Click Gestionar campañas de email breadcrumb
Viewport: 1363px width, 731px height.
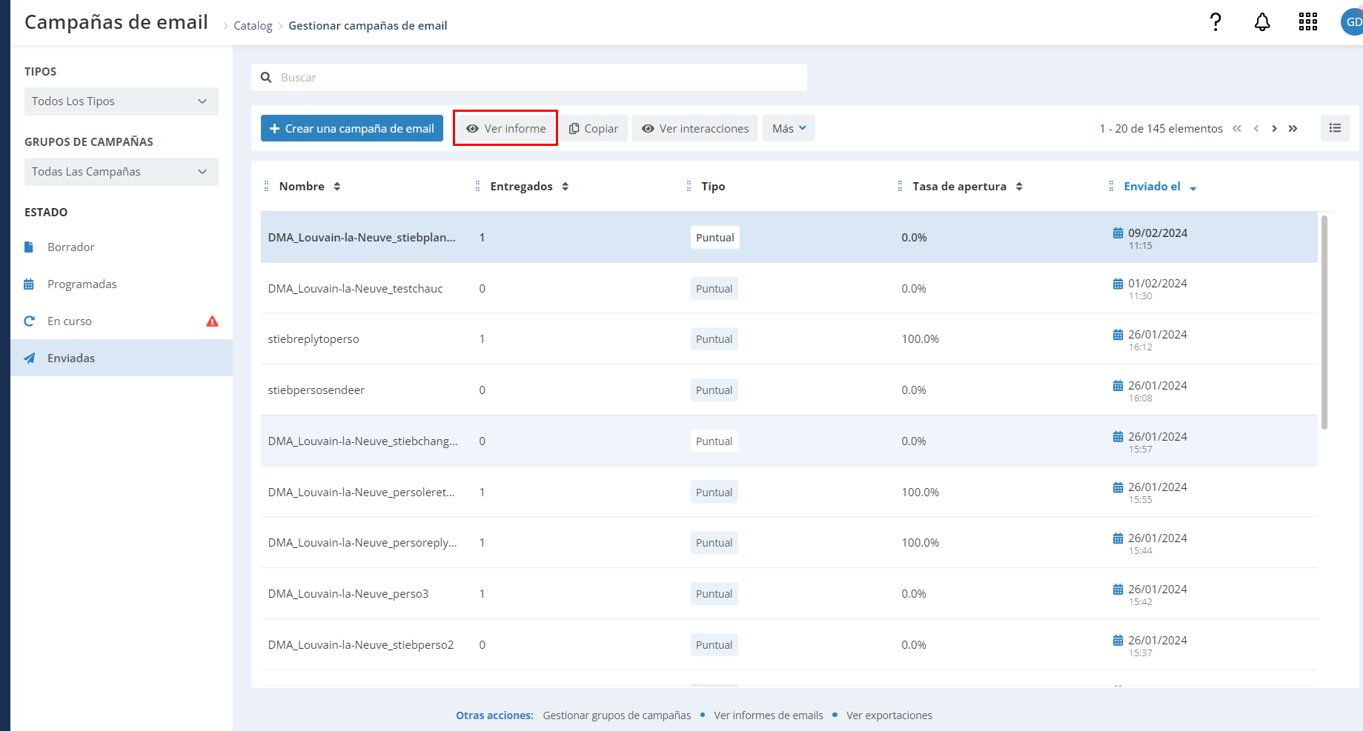tap(368, 26)
